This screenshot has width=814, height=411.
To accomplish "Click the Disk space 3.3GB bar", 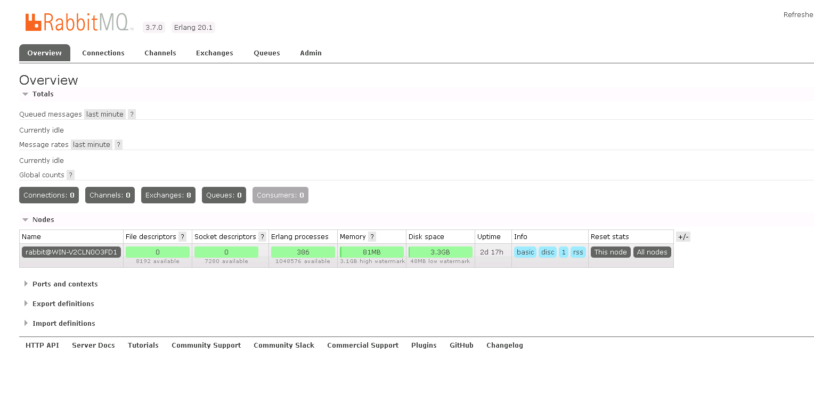I will tap(441, 252).
